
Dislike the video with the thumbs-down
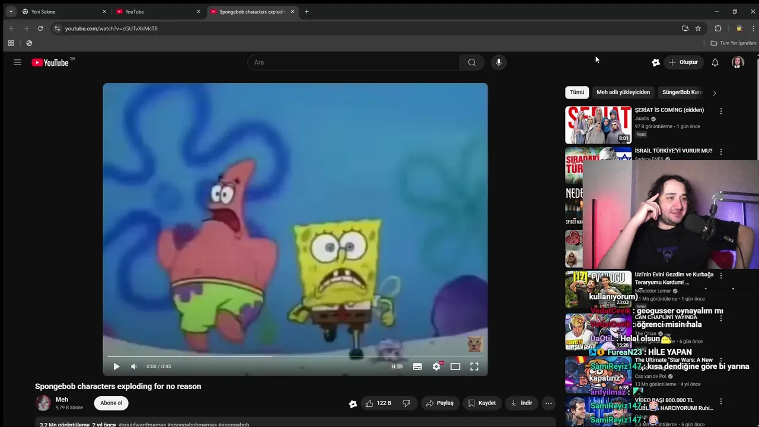point(407,403)
